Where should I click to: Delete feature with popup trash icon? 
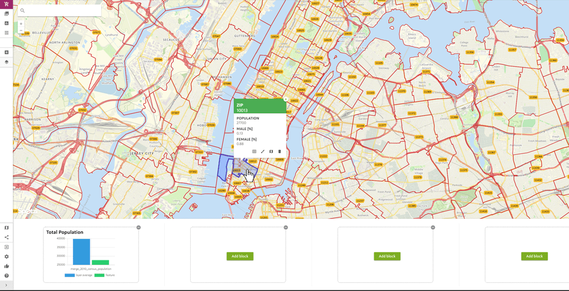(280, 151)
